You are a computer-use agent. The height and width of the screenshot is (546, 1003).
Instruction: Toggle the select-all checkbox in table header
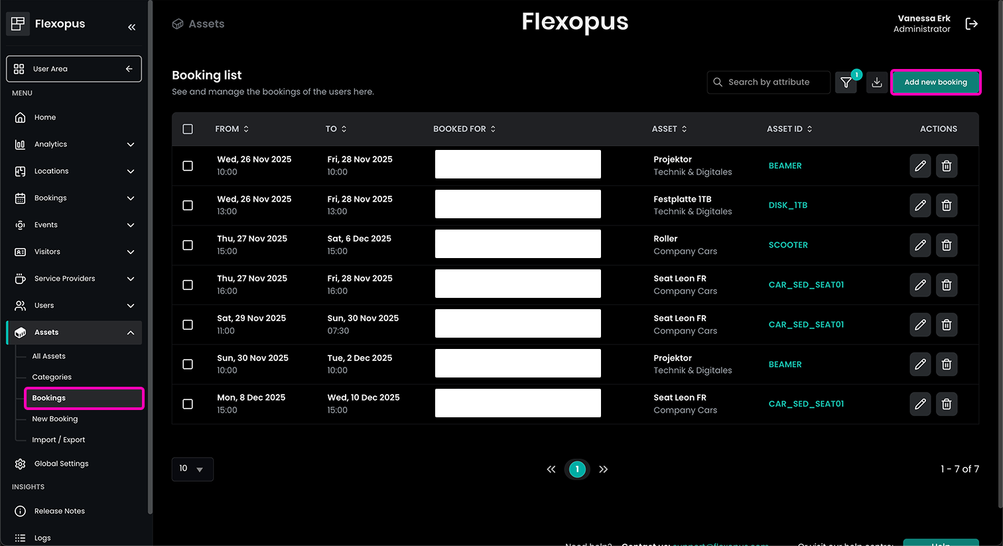(188, 129)
